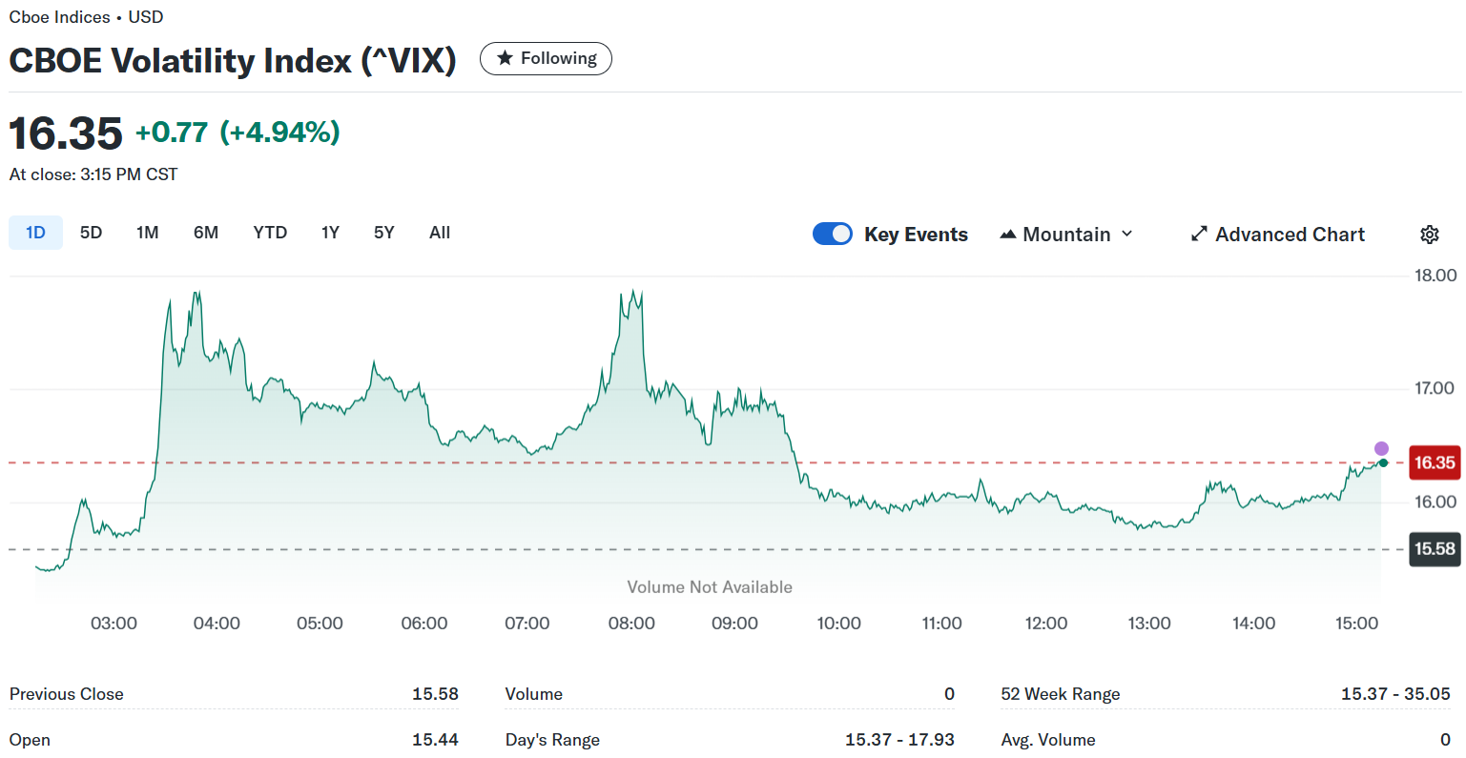Open the Advanced Chart link
Viewport: 1466px width, 758px height.
click(1278, 235)
